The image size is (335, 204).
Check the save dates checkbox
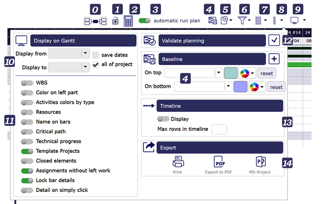(95, 55)
